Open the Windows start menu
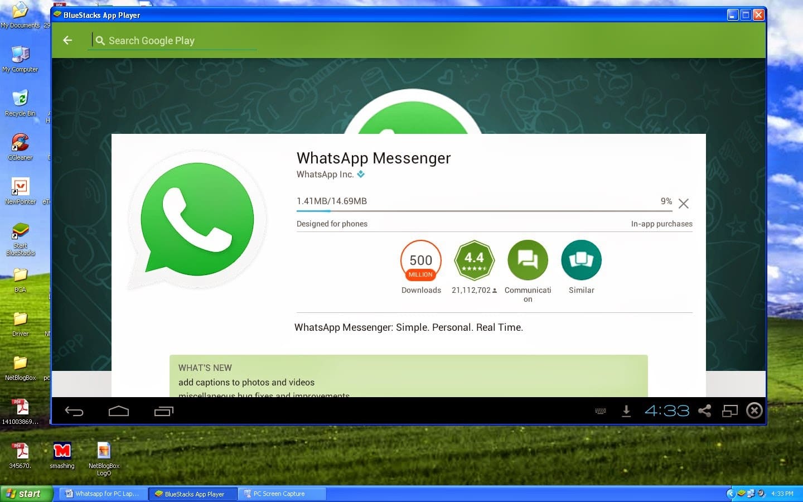The image size is (803, 502). 26,494
